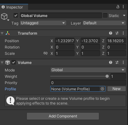
Task: Click the Profile label
Action: 10,89
